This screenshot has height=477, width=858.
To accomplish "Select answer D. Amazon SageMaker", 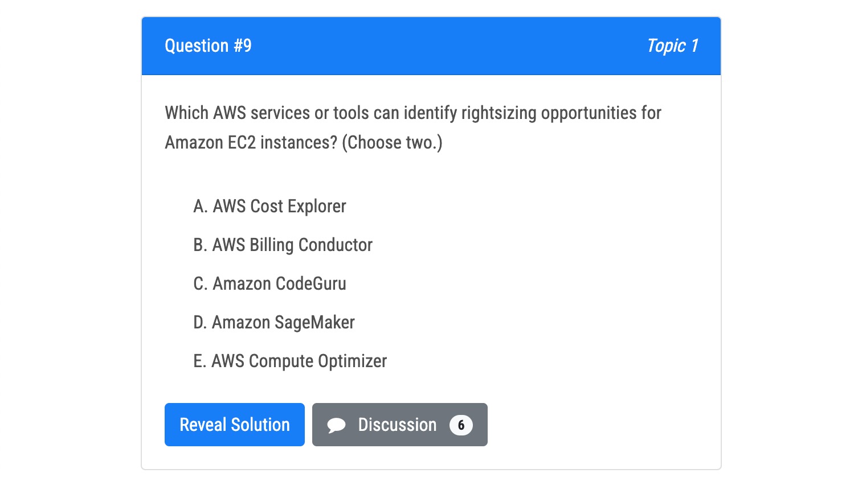I will click(274, 322).
